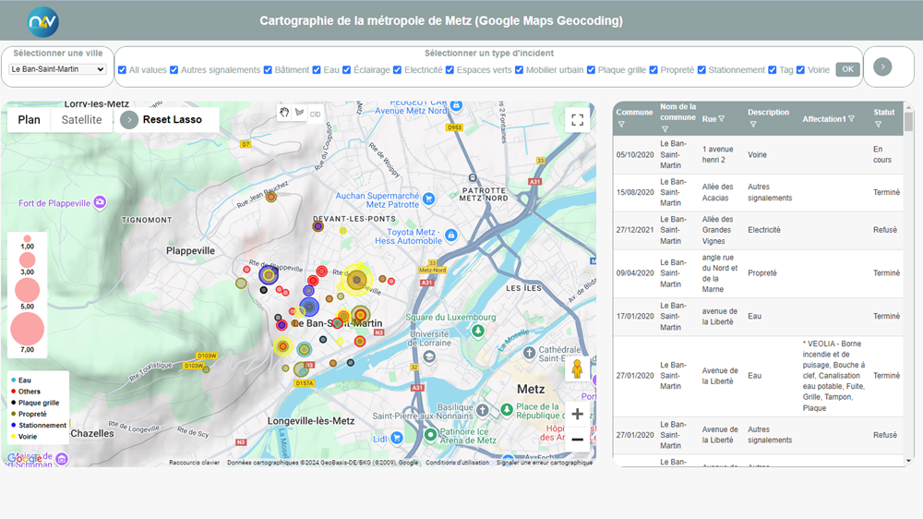Select the Plan map view
This screenshot has height=519, width=923.
pyautogui.click(x=30, y=120)
